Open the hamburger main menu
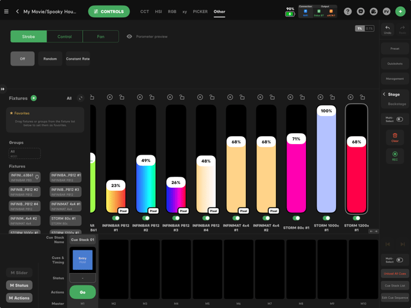411x308 pixels. (6, 12)
